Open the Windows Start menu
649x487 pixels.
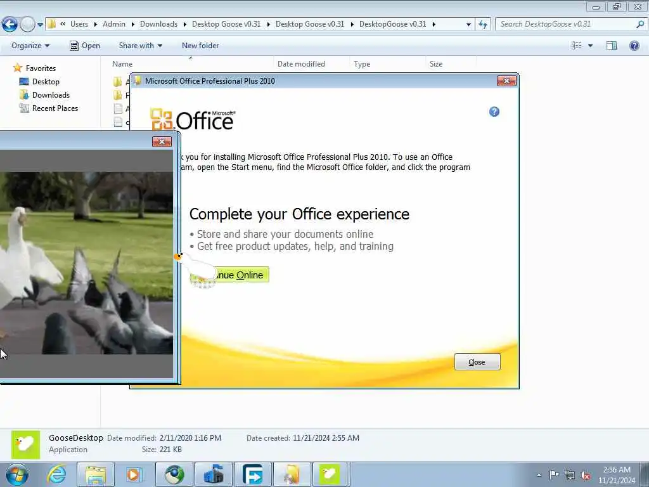tap(17, 474)
